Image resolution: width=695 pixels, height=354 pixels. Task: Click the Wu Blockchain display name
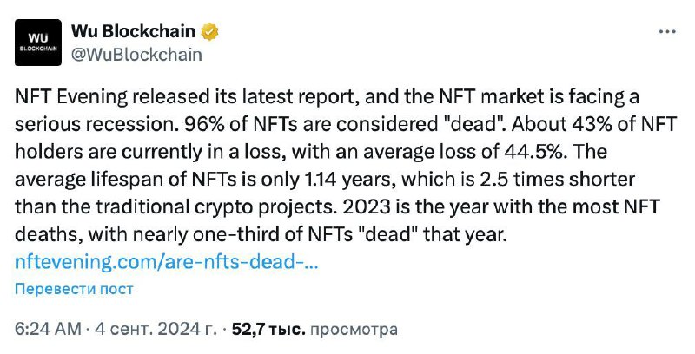coord(133,31)
